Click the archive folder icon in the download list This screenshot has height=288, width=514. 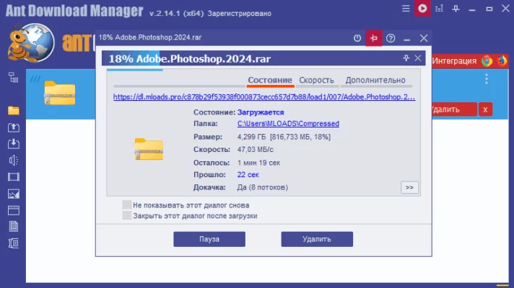click(x=60, y=93)
